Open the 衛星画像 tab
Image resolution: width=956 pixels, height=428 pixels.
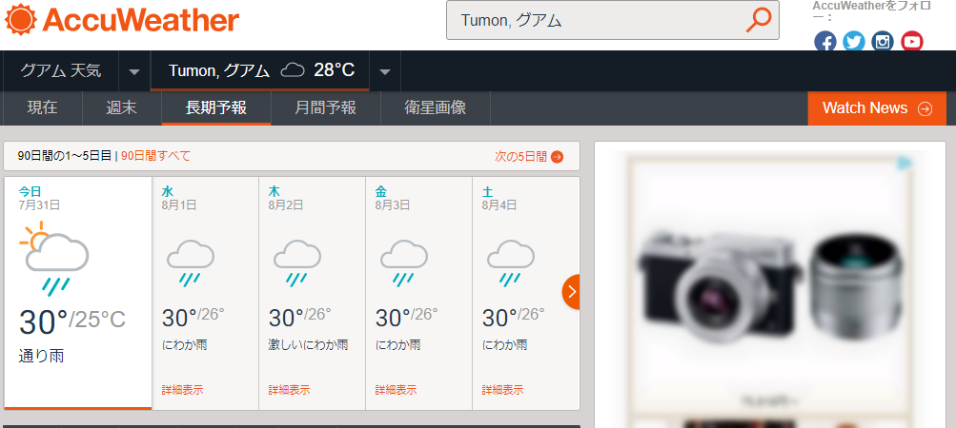click(435, 107)
